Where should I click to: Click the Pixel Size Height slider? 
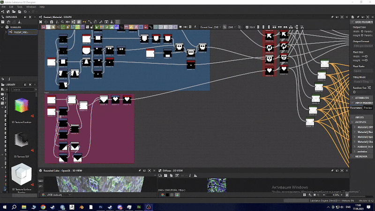click(365, 60)
